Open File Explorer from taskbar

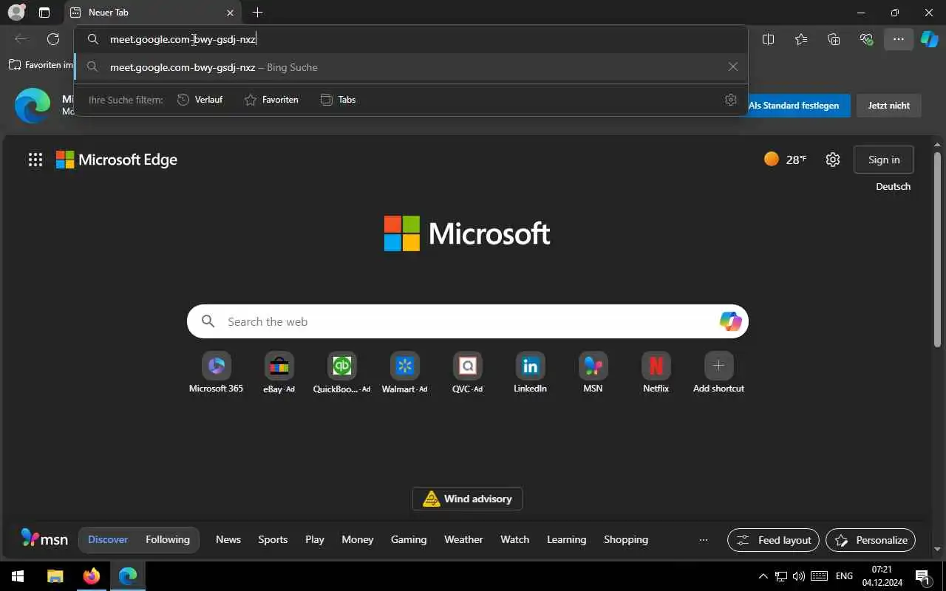(55, 575)
